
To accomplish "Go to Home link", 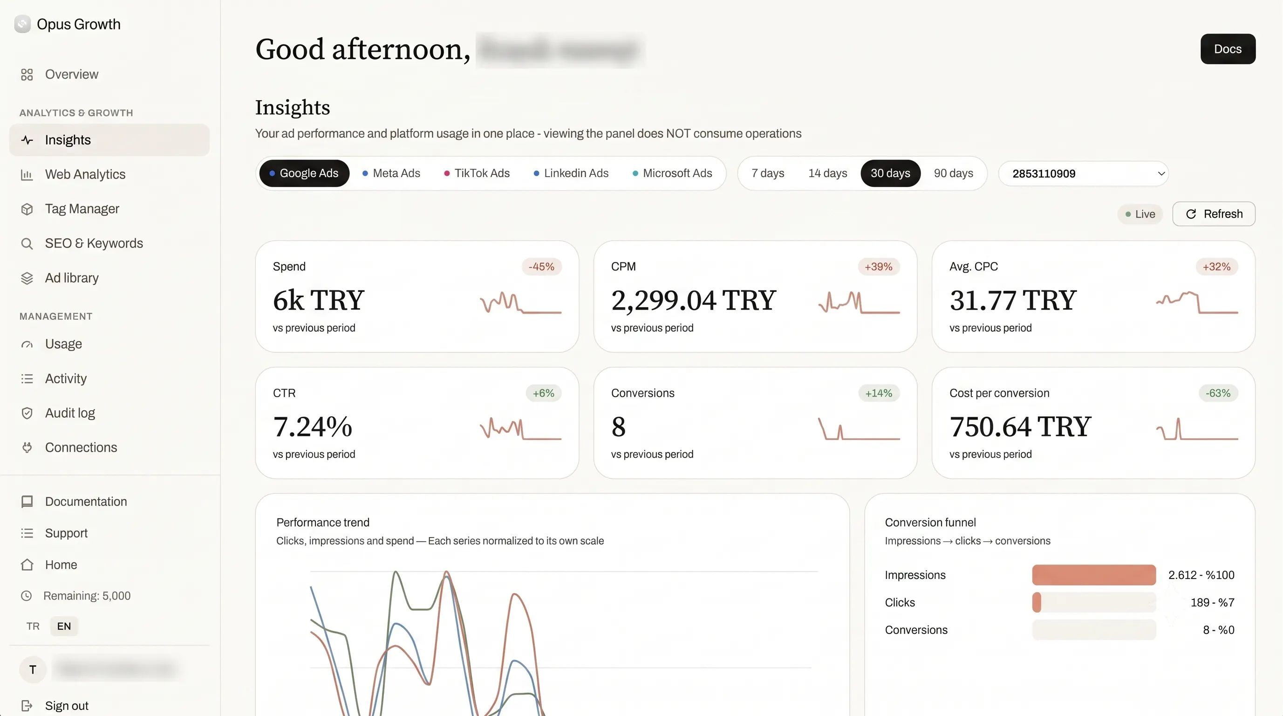I will coord(61,565).
